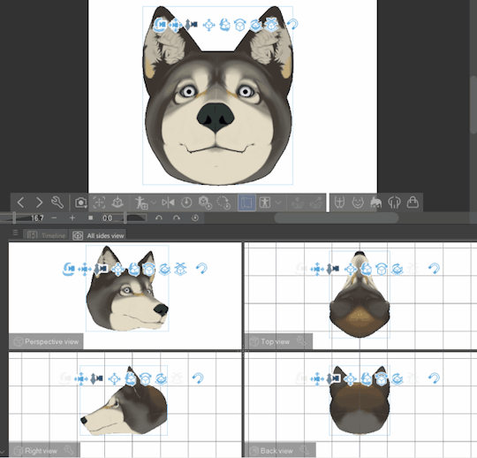Viewport: 477px width, 458px height.
Task: Click the flip horizontally icon
Action: click(x=168, y=202)
